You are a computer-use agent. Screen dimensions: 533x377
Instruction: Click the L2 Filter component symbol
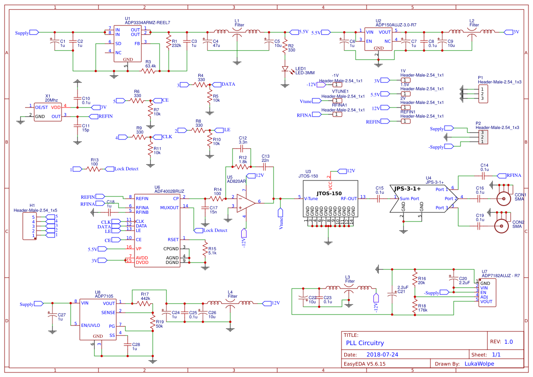tap(472, 33)
